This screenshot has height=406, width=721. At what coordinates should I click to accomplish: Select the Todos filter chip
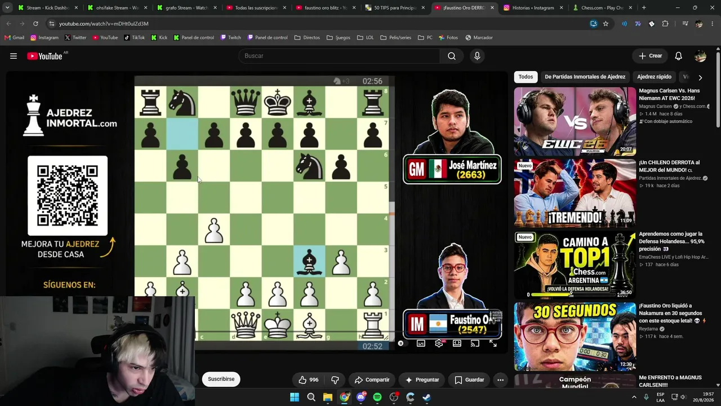(526, 77)
